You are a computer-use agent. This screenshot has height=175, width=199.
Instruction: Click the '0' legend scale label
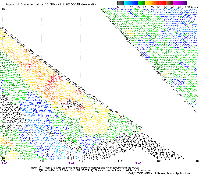coord(118,7)
